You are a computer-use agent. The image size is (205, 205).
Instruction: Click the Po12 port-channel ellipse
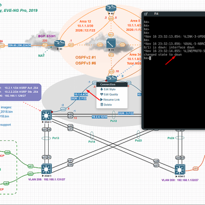(x=114, y=115)
